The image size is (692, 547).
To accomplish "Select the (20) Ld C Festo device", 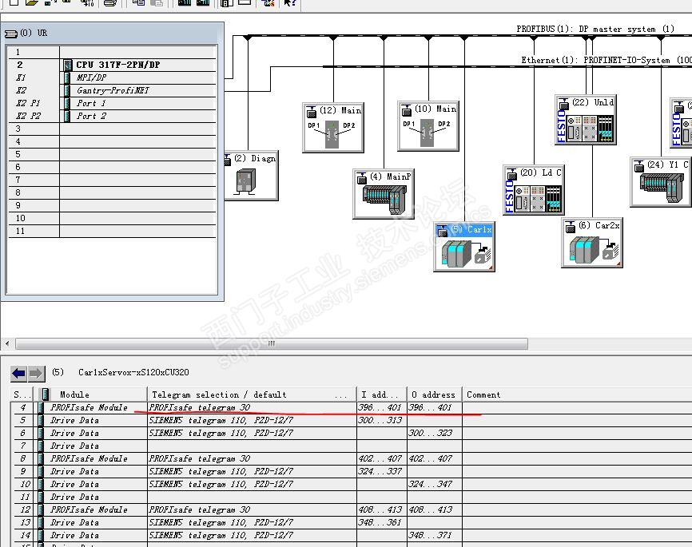I will coord(534,191).
